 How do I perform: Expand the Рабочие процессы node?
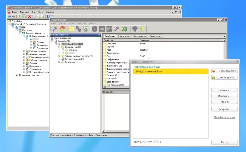point(24,60)
